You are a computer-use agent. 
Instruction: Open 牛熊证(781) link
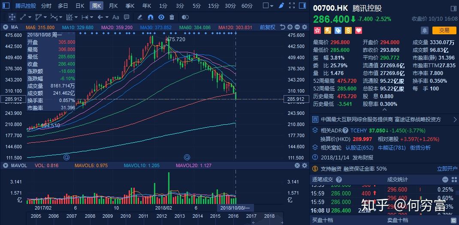392,148
